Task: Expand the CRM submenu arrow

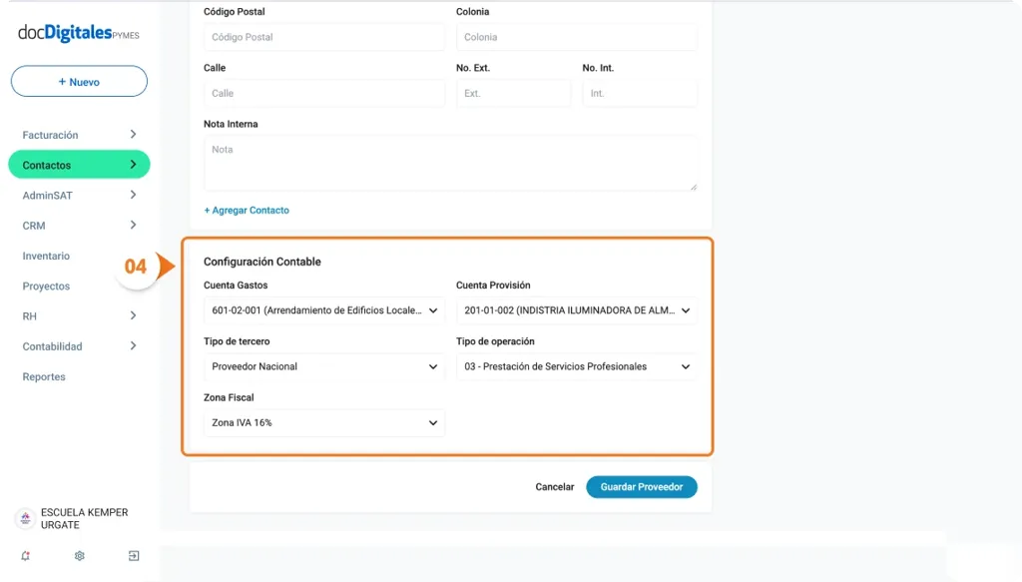Action: click(134, 226)
